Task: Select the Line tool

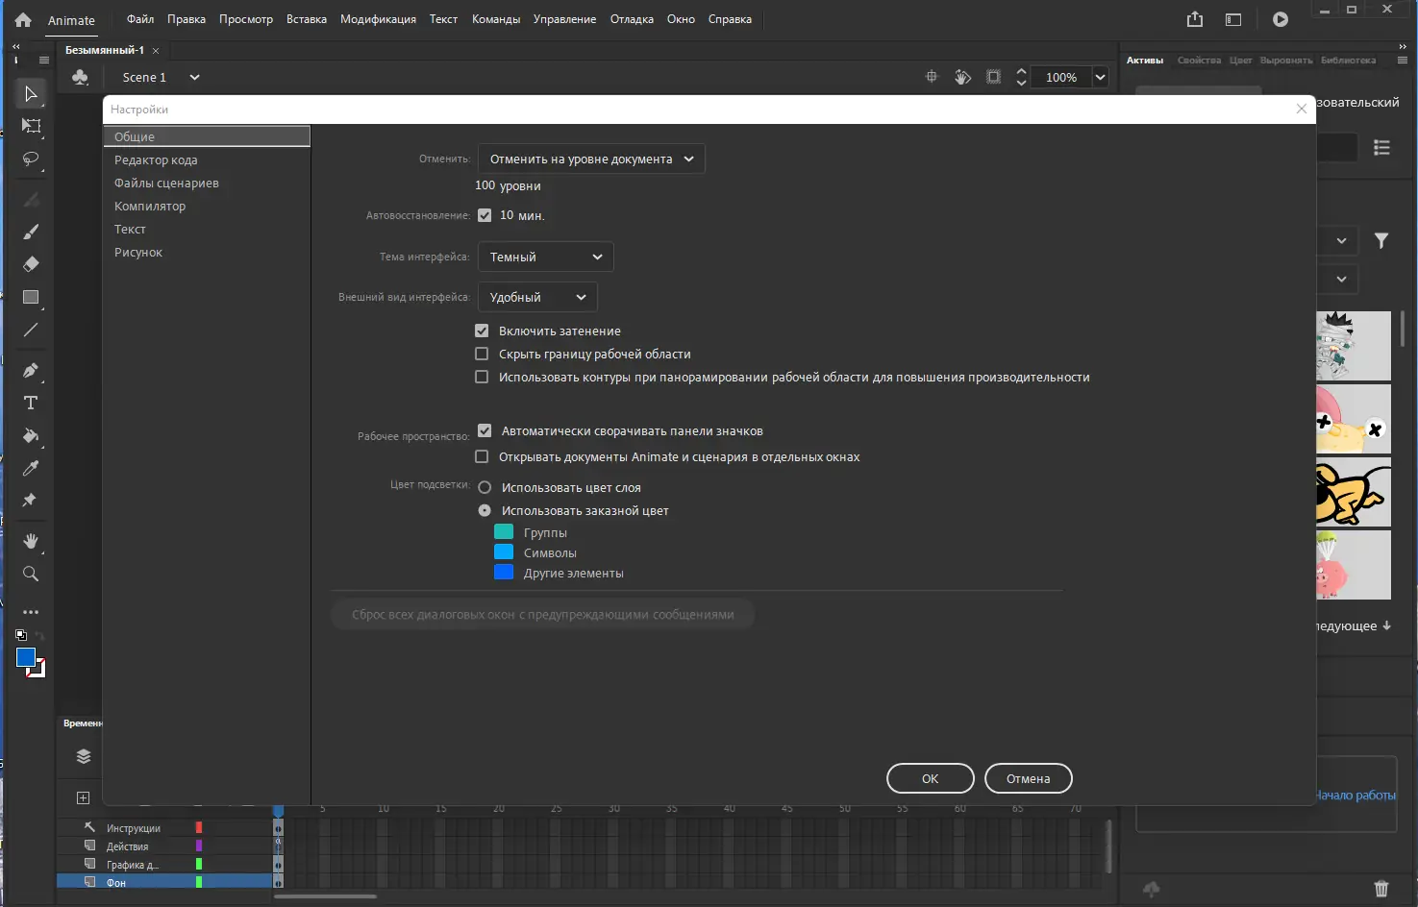Action: click(x=31, y=330)
